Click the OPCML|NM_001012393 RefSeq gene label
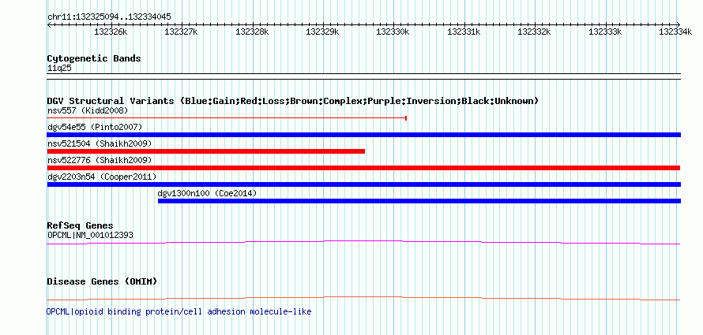The height and width of the screenshot is (335, 703). tap(90, 235)
